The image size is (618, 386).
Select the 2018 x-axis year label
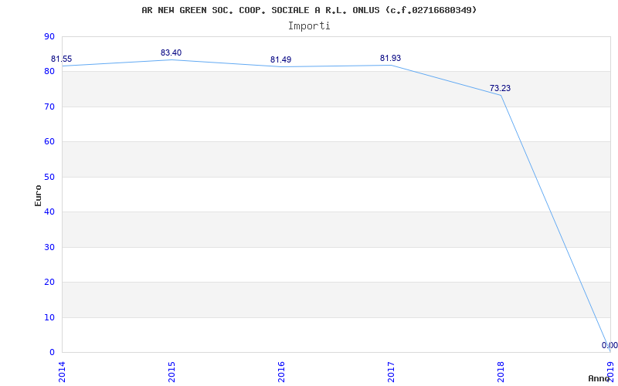pos(501,372)
